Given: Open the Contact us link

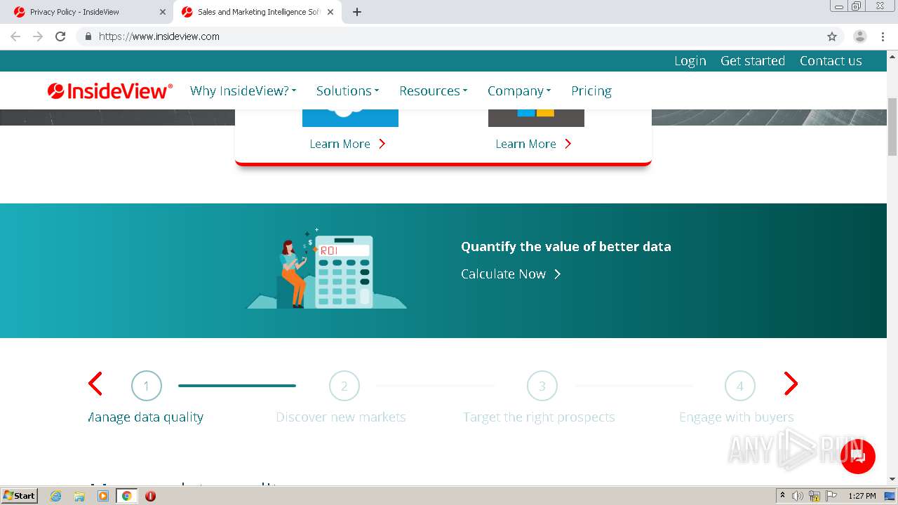Looking at the screenshot, I should (831, 61).
